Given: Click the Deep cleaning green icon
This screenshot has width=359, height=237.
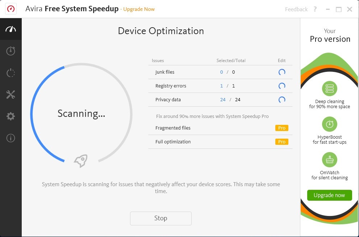Looking at the screenshot, I should pyautogui.click(x=329, y=89).
